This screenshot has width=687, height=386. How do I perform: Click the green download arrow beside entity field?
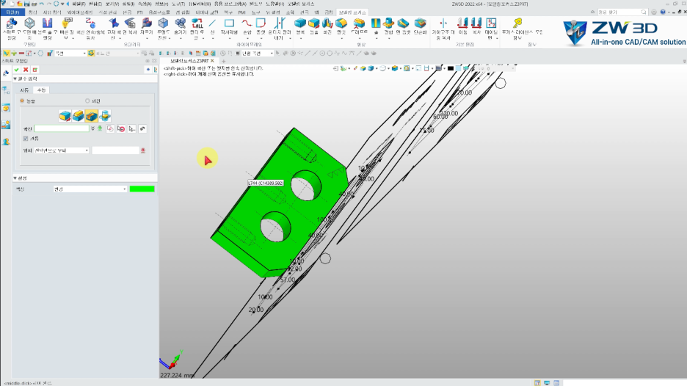pyautogui.click(x=100, y=128)
